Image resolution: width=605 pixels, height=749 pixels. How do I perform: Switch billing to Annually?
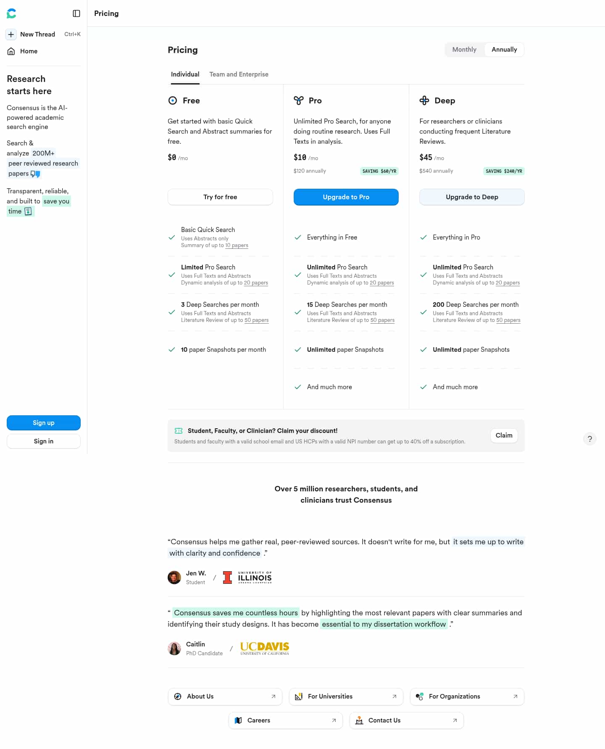(x=504, y=50)
